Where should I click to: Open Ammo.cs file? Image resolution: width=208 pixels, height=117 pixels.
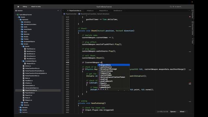[x=28, y=66]
